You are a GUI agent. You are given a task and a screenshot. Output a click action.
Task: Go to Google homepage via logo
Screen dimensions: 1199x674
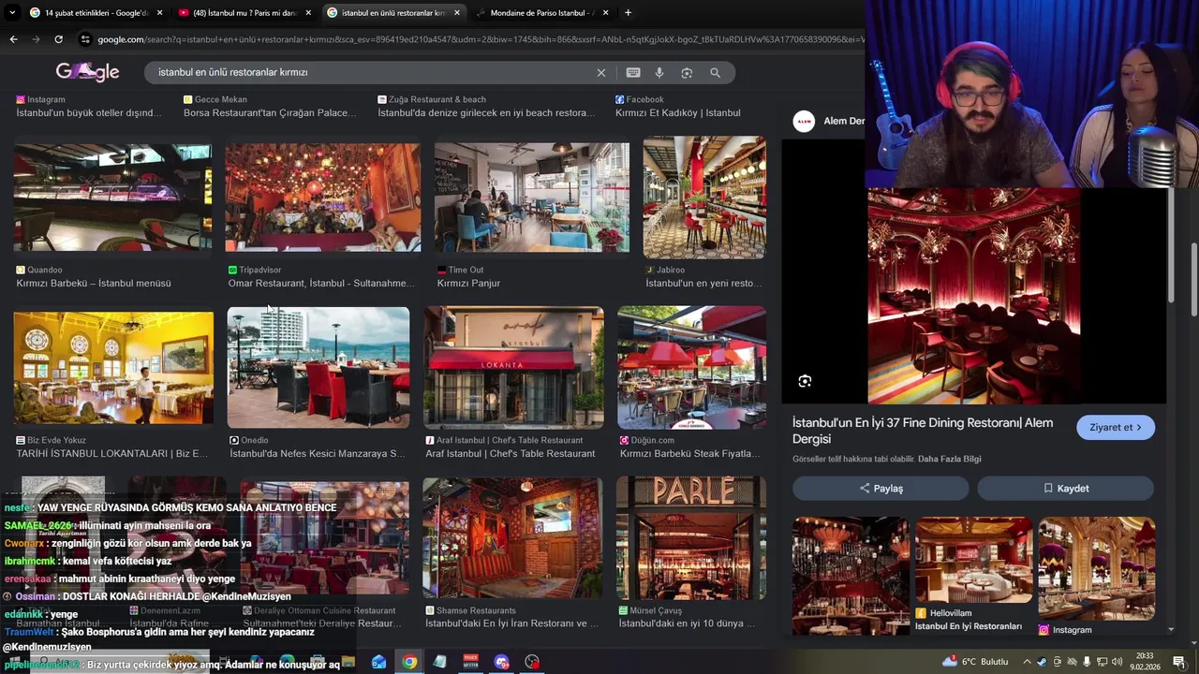click(87, 72)
